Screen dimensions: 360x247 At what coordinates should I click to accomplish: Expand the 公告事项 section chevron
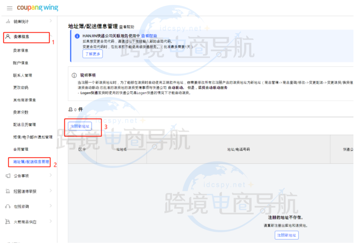click(51, 175)
